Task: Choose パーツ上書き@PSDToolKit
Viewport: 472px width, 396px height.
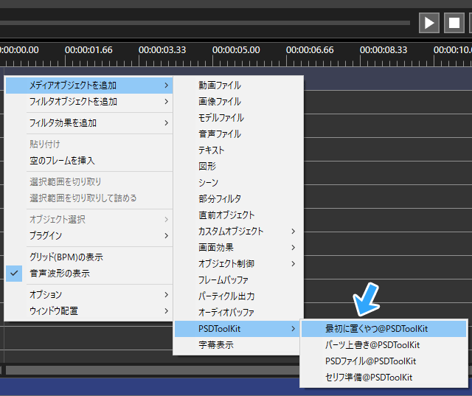Action: pos(372,345)
